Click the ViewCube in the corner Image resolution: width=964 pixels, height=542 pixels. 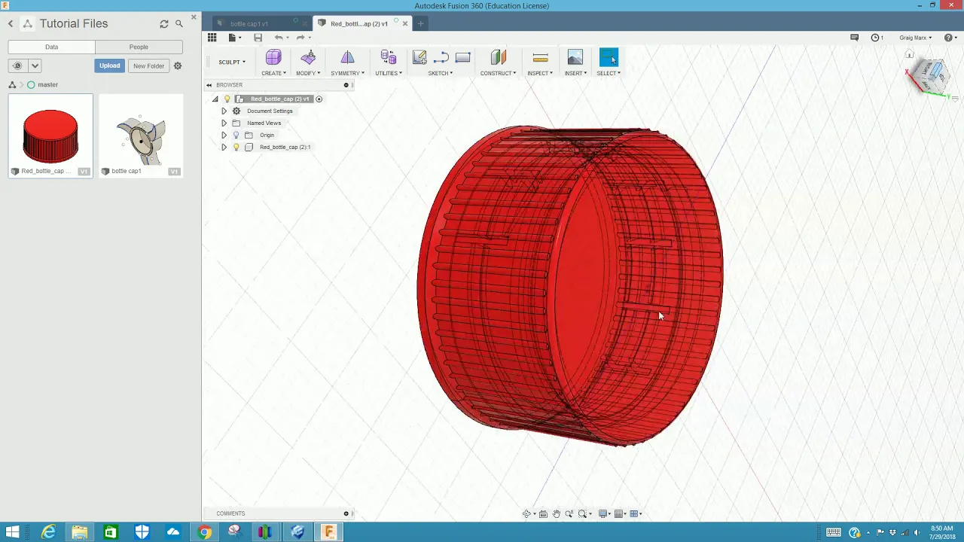point(932,75)
